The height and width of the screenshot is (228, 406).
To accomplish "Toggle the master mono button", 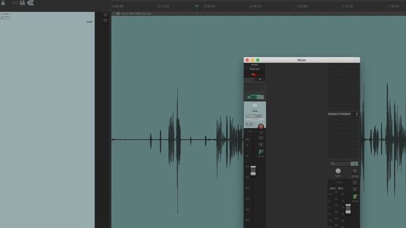I will pyautogui.click(x=355, y=171).
